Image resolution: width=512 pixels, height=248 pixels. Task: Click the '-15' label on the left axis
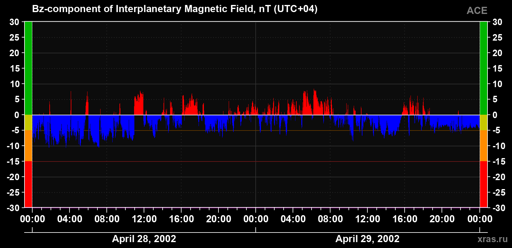point(13,162)
